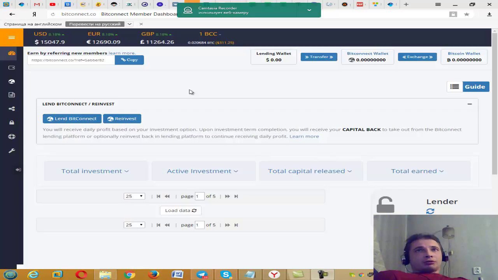Click the Load data button
The height and width of the screenshot is (280, 498).
181,210
